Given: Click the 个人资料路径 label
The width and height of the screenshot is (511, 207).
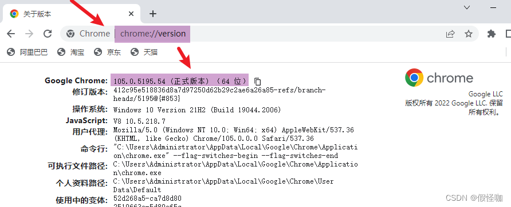Looking at the screenshot, I should tap(81, 183).
